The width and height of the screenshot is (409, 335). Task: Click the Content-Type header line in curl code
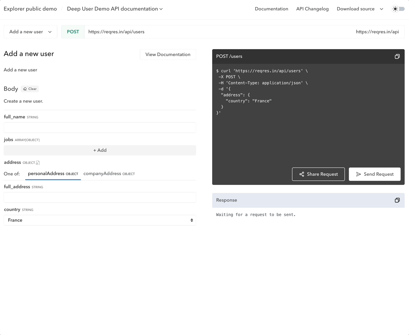[263, 83]
